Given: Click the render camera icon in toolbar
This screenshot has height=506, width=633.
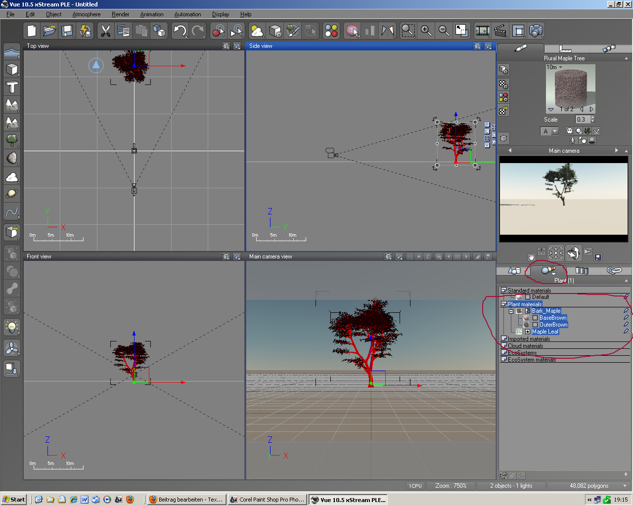Looking at the screenshot, I should 536,31.
